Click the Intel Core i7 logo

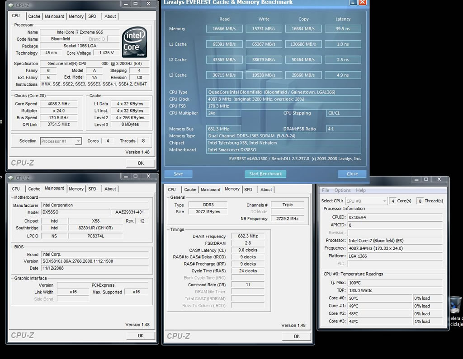(134, 42)
